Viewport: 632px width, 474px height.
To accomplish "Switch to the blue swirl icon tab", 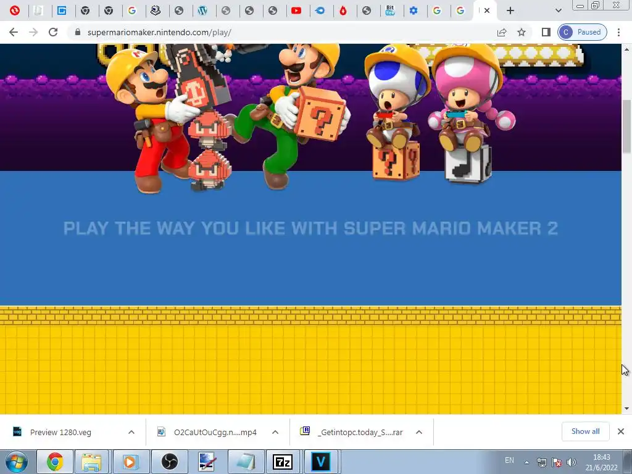I will pyautogui.click(x=320, y=11).
